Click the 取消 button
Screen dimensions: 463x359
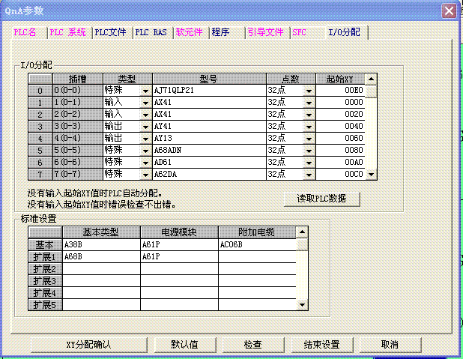coord(390,345)
